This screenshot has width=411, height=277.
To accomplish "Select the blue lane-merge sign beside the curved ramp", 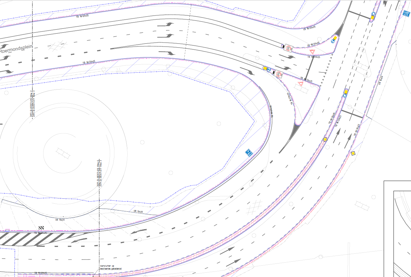I will coord(249,152).
